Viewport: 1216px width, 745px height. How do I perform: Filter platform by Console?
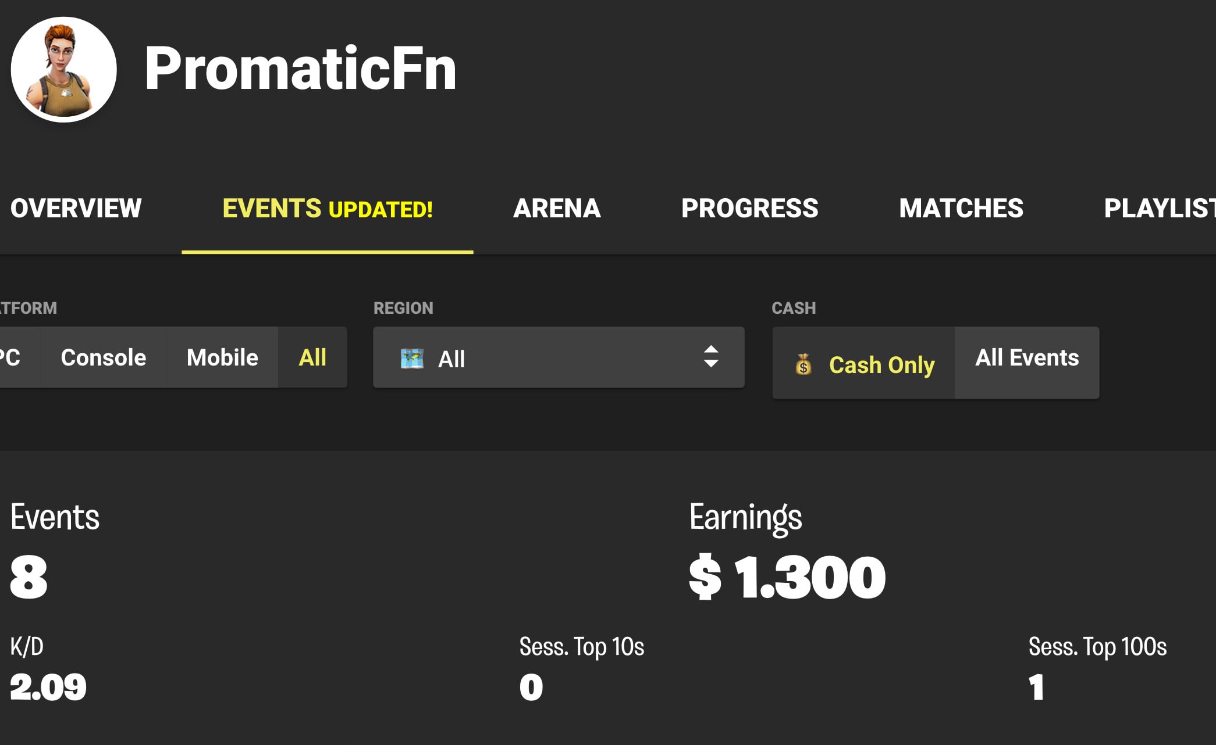(x=104, y=357)
